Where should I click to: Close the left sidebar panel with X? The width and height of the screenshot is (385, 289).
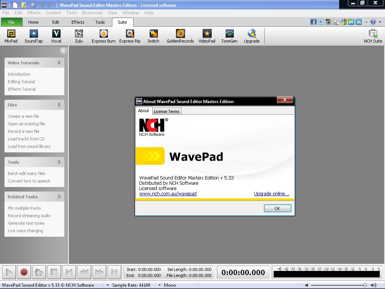tap(63, 51)
